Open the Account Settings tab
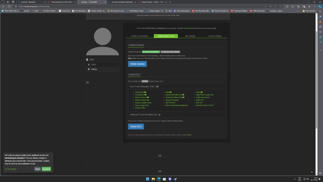The image size is (323, 182). (215, 36)
